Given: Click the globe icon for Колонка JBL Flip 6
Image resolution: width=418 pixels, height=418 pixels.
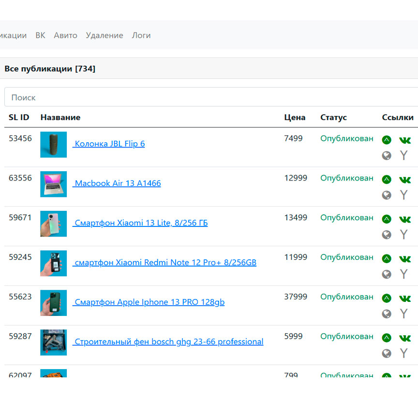Looking at the screenshot, I should click(387, 155).
